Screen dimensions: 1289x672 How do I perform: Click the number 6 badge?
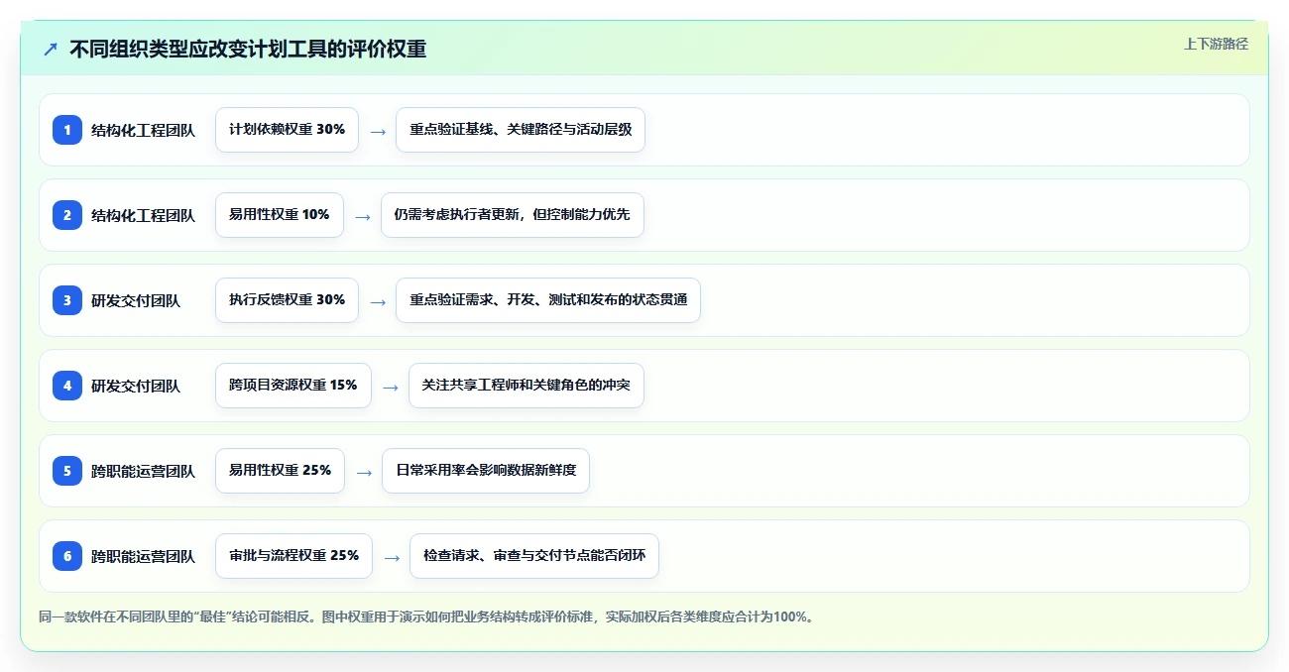[67, 556]
